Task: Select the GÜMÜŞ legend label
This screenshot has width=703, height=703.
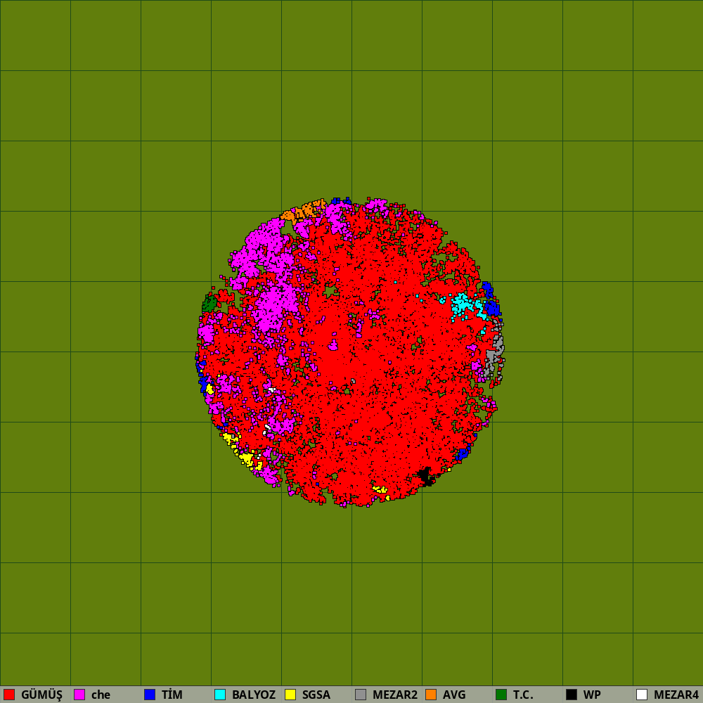Action: (x=41, y=695)
